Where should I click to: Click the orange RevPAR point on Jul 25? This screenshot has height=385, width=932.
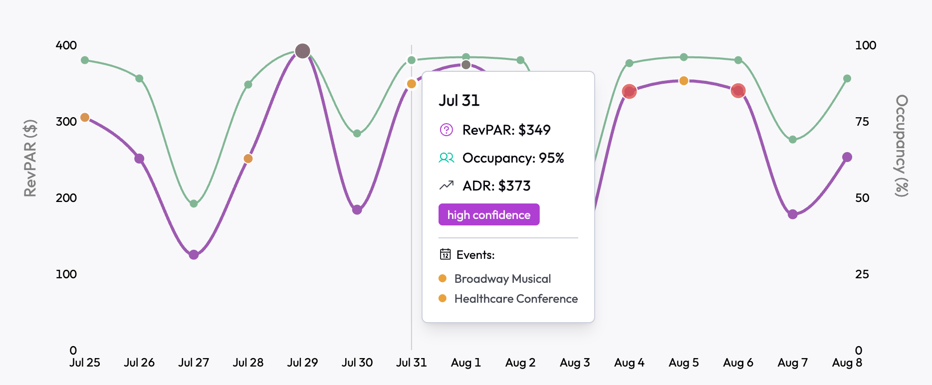click(85, 117)
